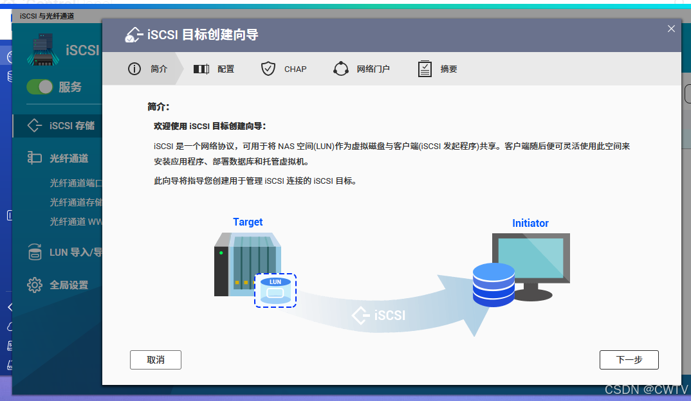Click the info icon beside 简介
The image size is (691, 401).
point(134,69)
